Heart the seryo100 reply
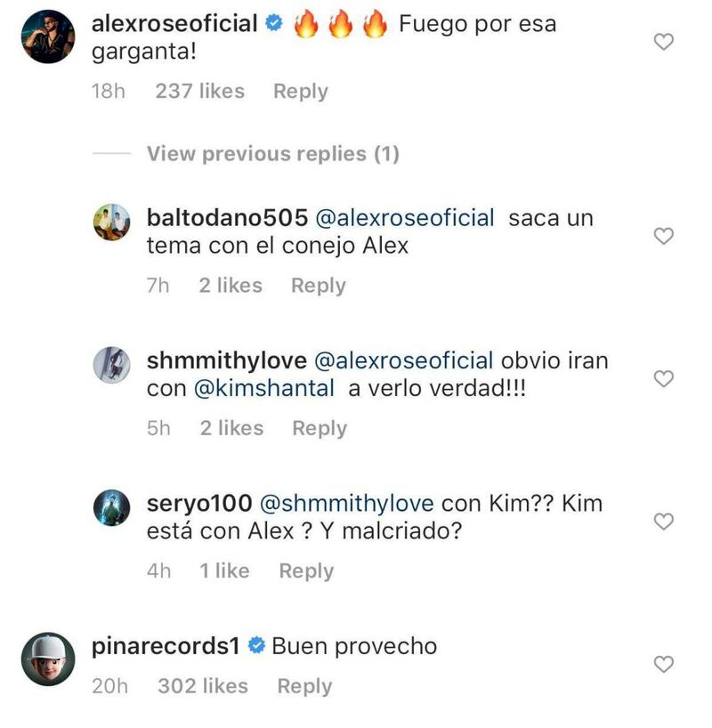The image size is (712, 728). [x=663, y=522]
